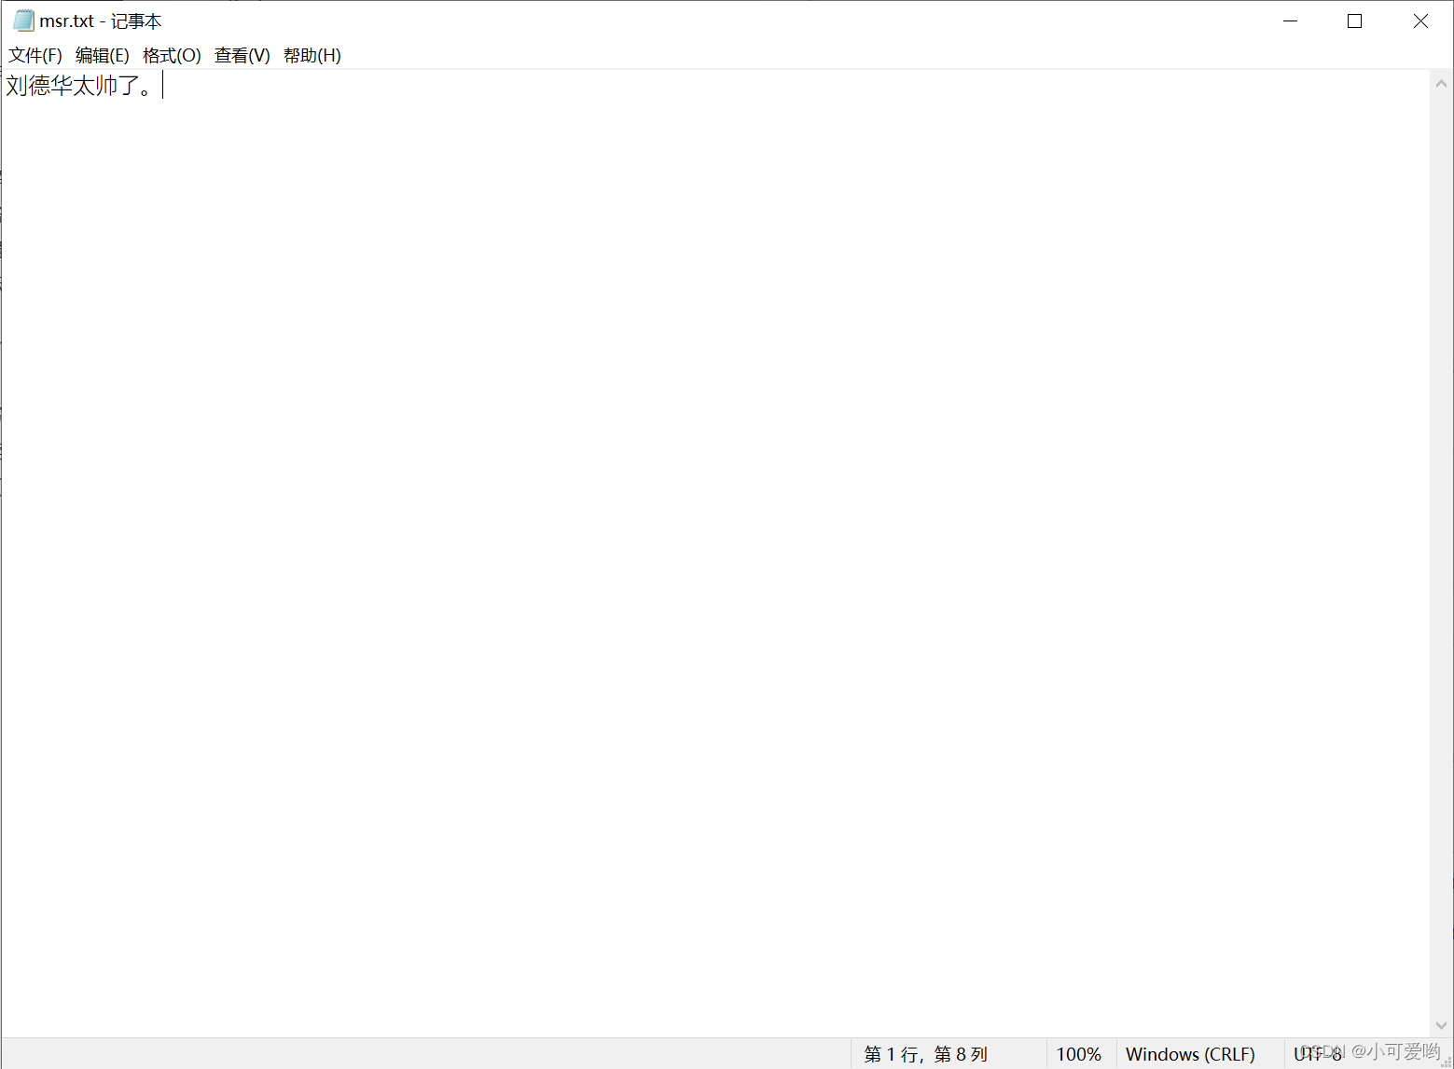
Task: Click the title bar text msr.txt - 记事本
Action: point(101,21)
